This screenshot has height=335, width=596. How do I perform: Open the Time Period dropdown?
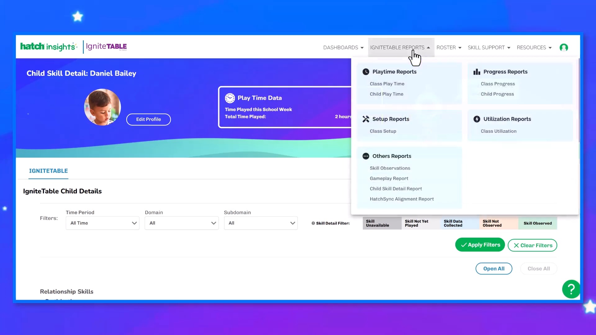(102, 223)
